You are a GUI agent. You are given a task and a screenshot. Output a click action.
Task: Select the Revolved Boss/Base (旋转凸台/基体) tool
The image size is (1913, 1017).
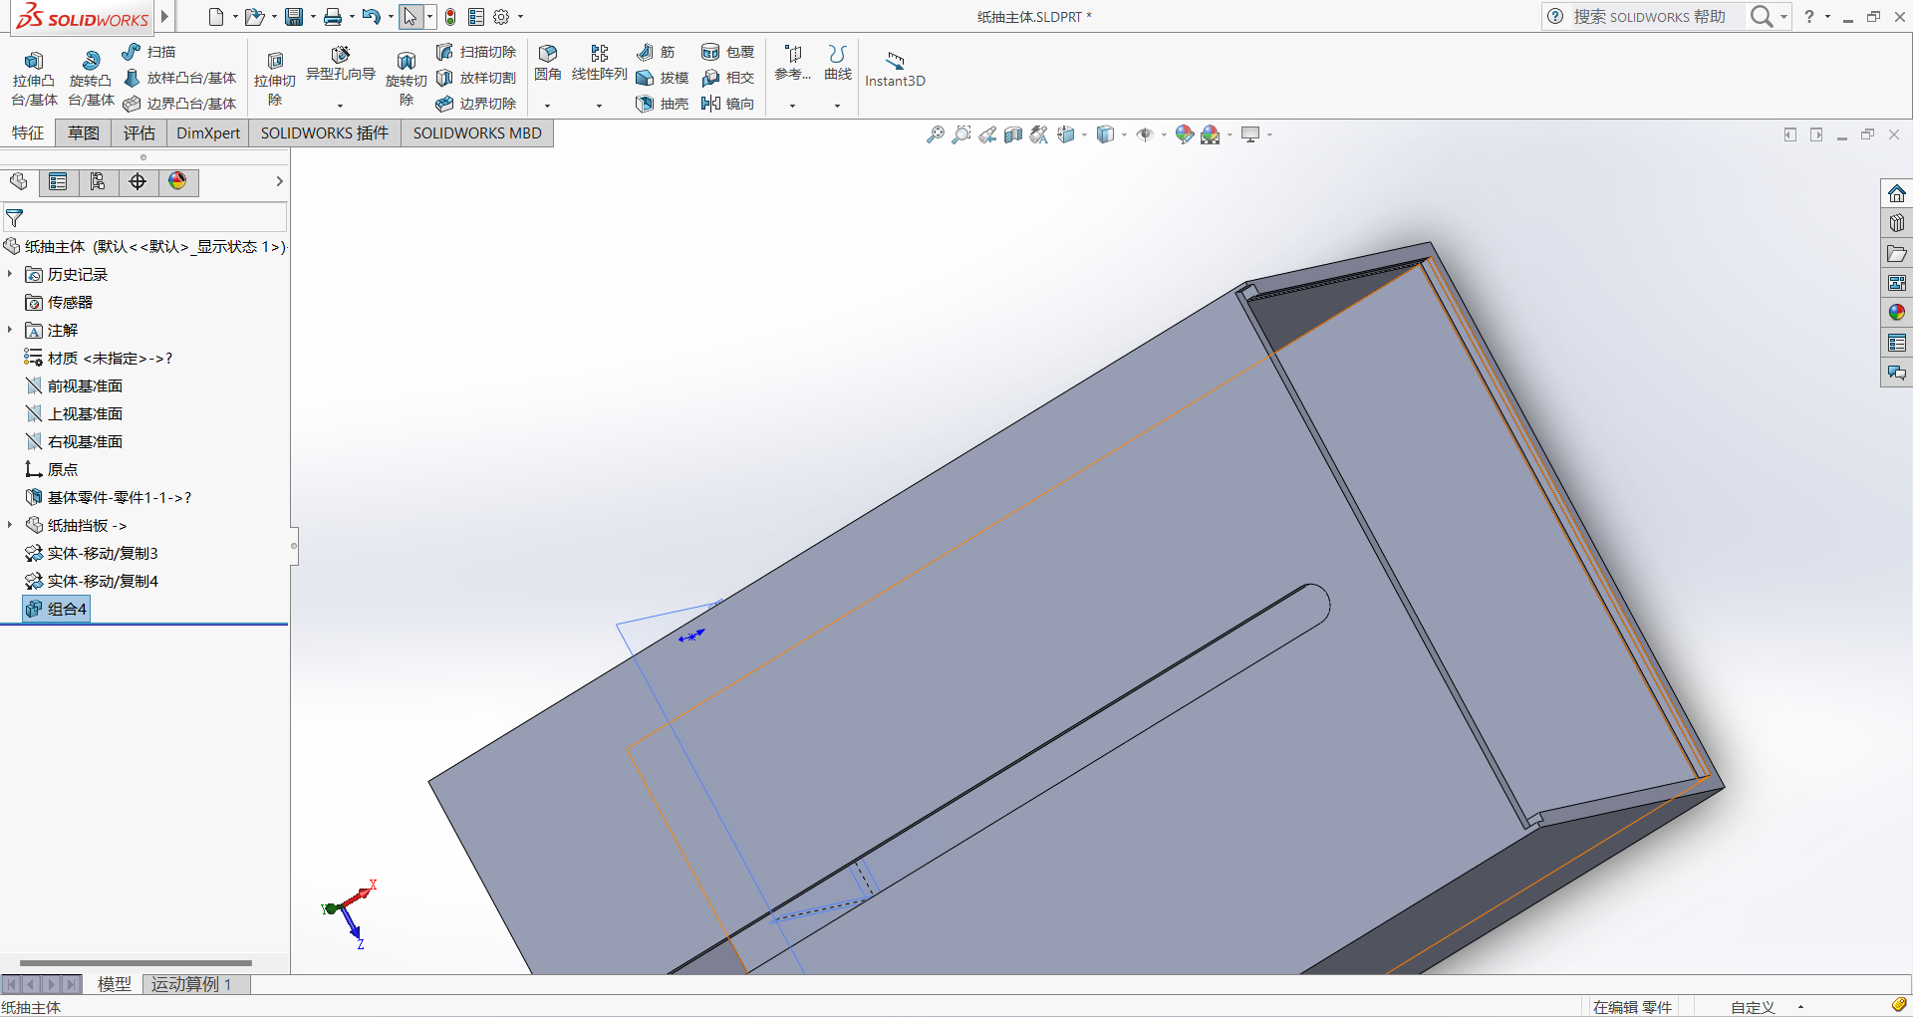[91, 62]
